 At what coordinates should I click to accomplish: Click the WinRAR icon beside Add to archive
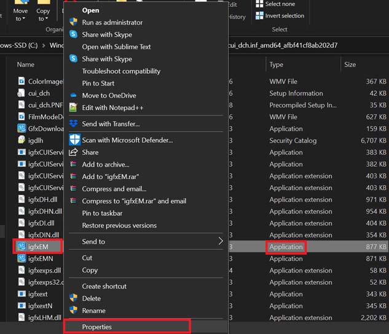tap(73, 164)
